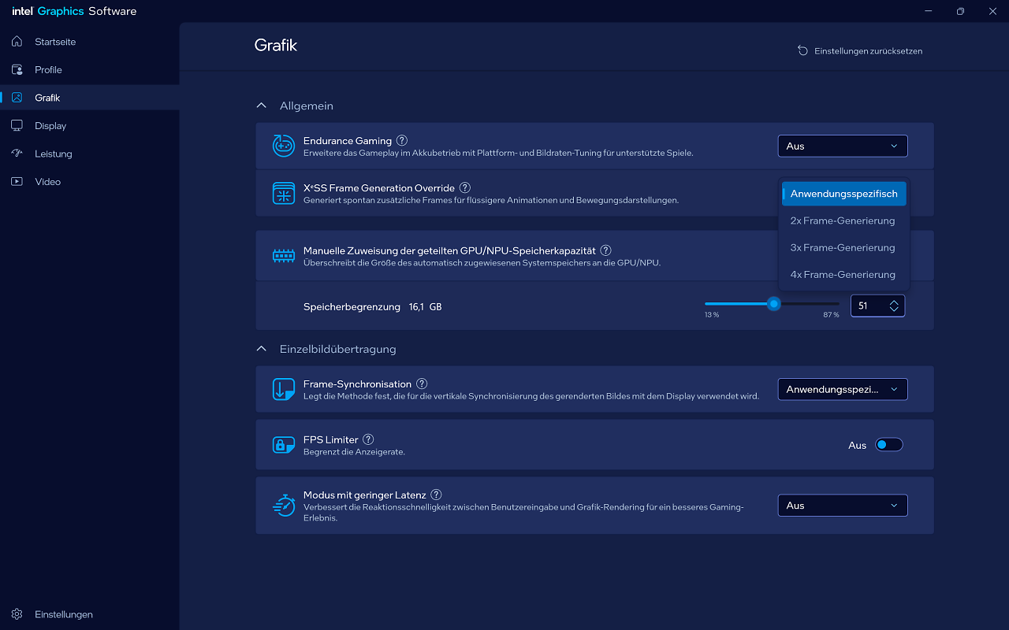Choose Anwendungsspezifisch in the open list
This screenshot has height=630, width=1009.
(x=843, y=194)
